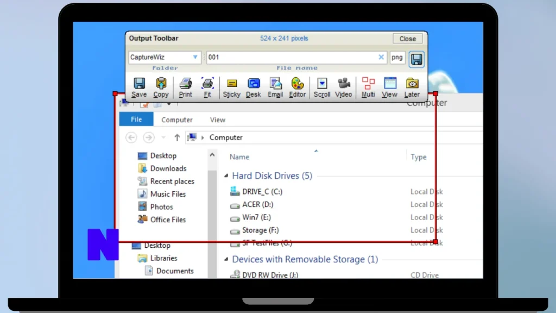Open Downloads in navigation pane
Screen dimensions: 556x313
click(x=162, y=168)
